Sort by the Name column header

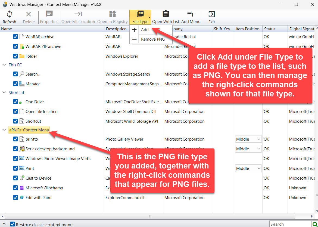(52, 29)
